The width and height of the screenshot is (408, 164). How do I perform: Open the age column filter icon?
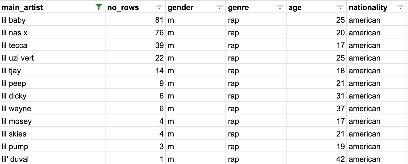(x=340, y=7)
